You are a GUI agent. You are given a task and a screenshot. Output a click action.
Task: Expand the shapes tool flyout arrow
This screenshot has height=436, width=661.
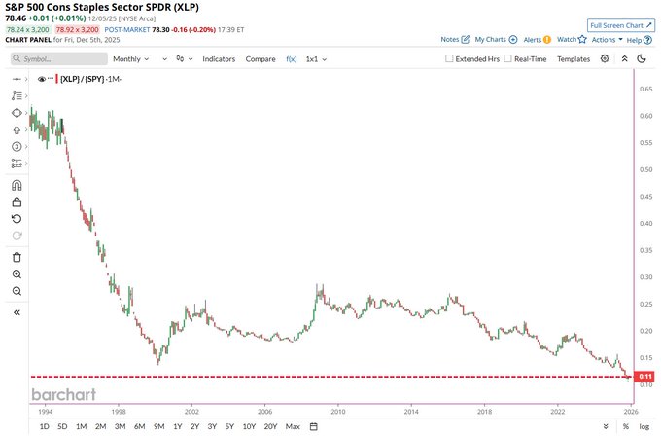26,113
